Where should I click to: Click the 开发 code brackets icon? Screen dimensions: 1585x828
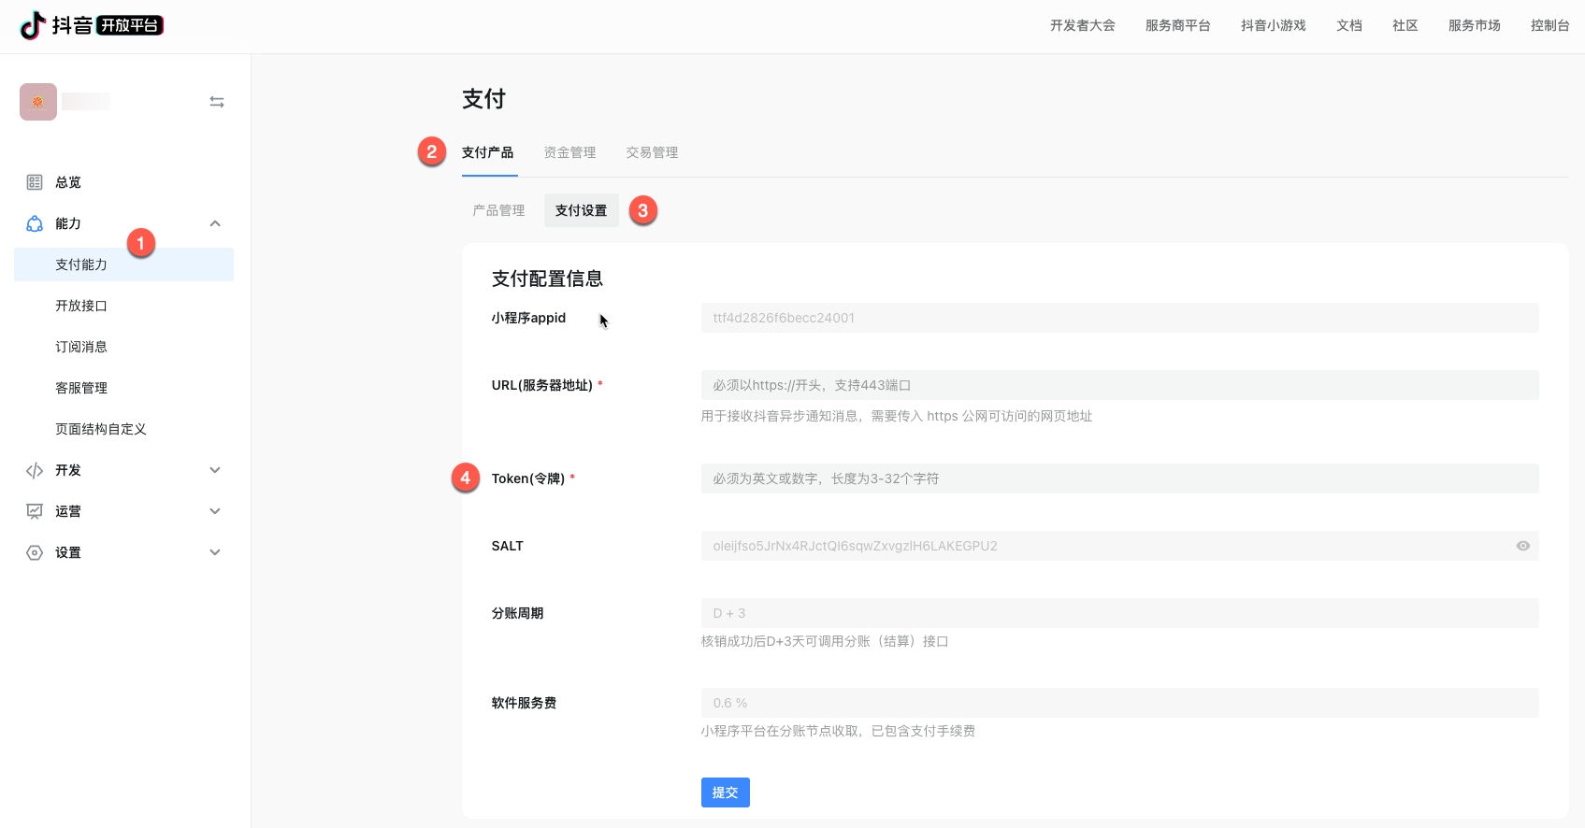(x=35, y=470)
